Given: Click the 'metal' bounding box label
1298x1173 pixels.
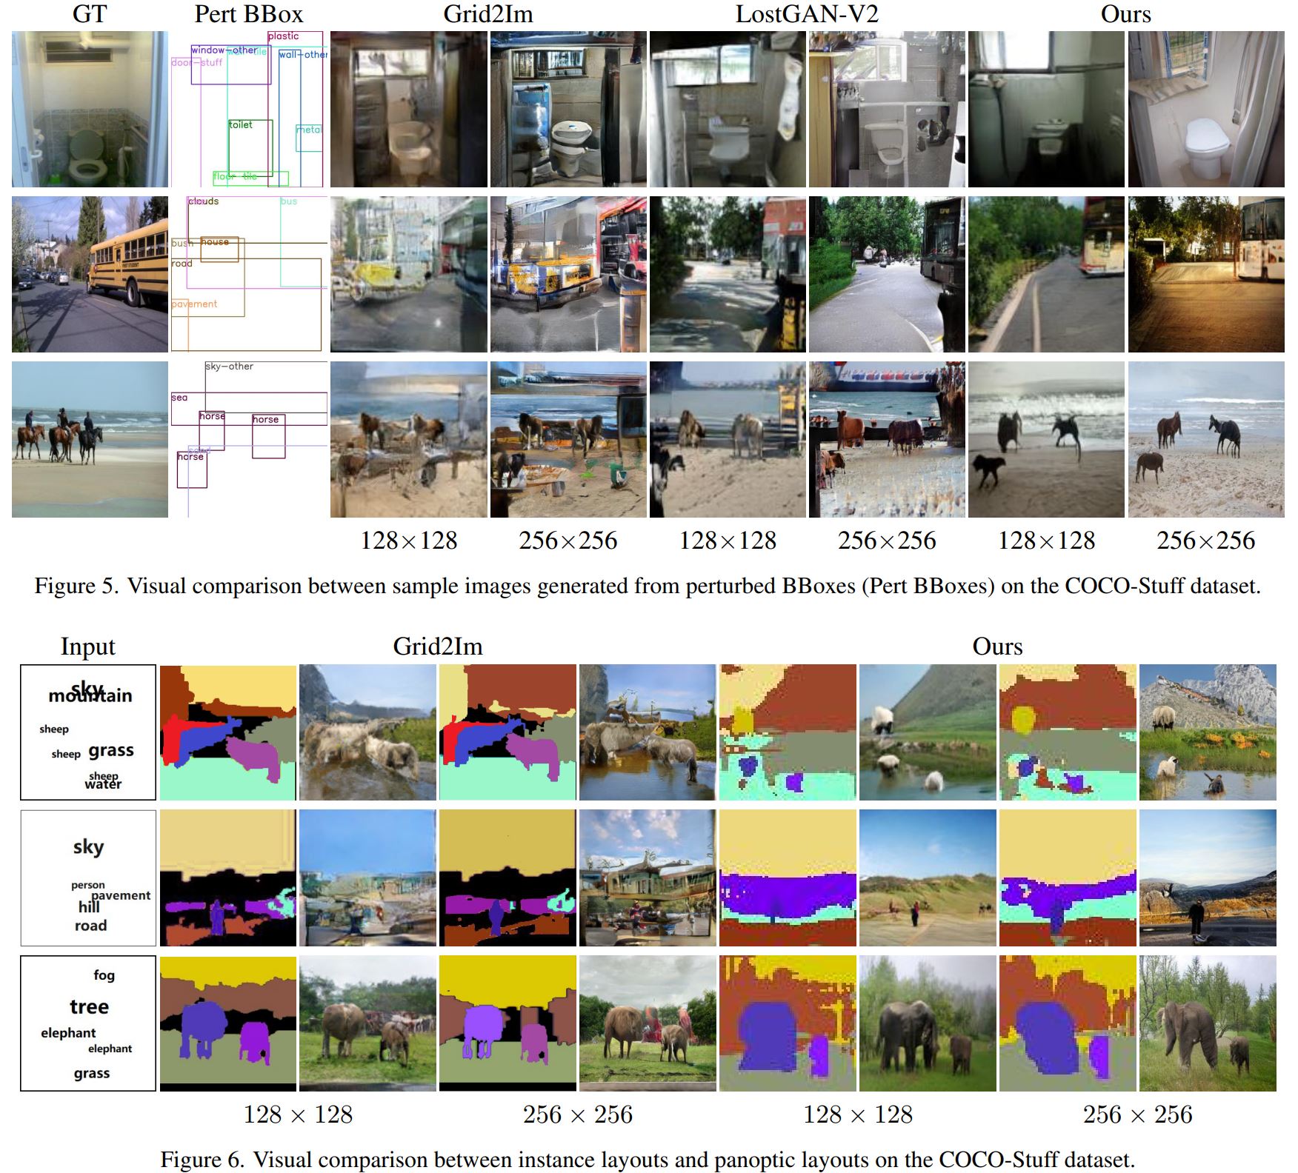Looking at the screenshot, I should click(309, 130).
